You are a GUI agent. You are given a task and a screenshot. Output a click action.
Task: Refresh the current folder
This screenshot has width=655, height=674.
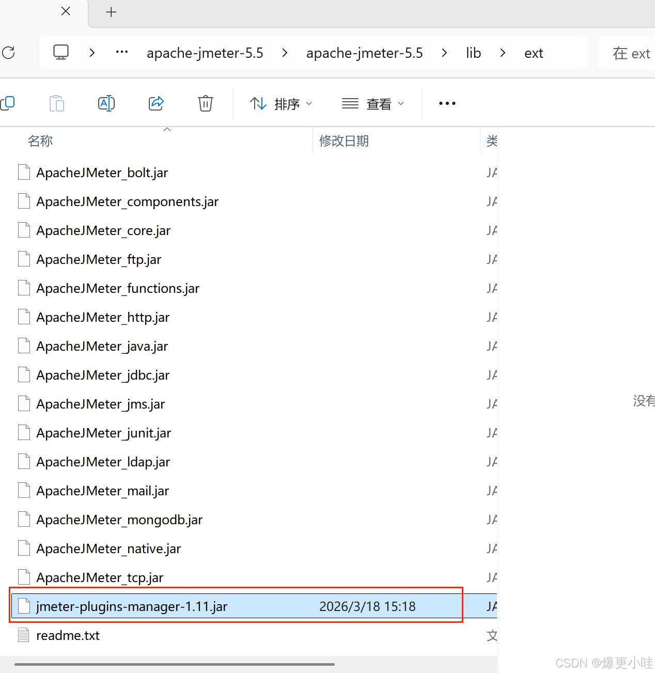[x=8, y=53]
